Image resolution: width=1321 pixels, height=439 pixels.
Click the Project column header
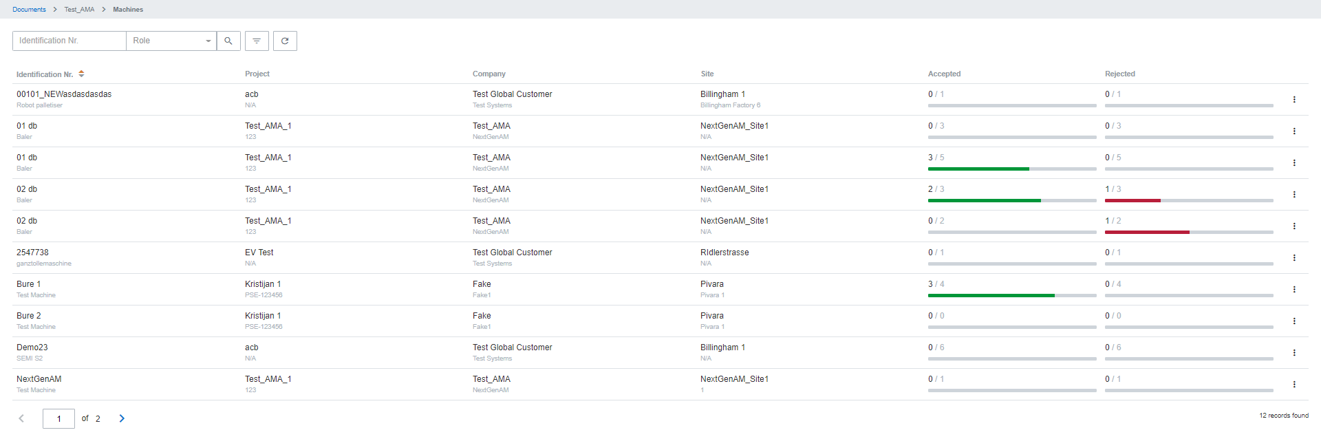257,74
